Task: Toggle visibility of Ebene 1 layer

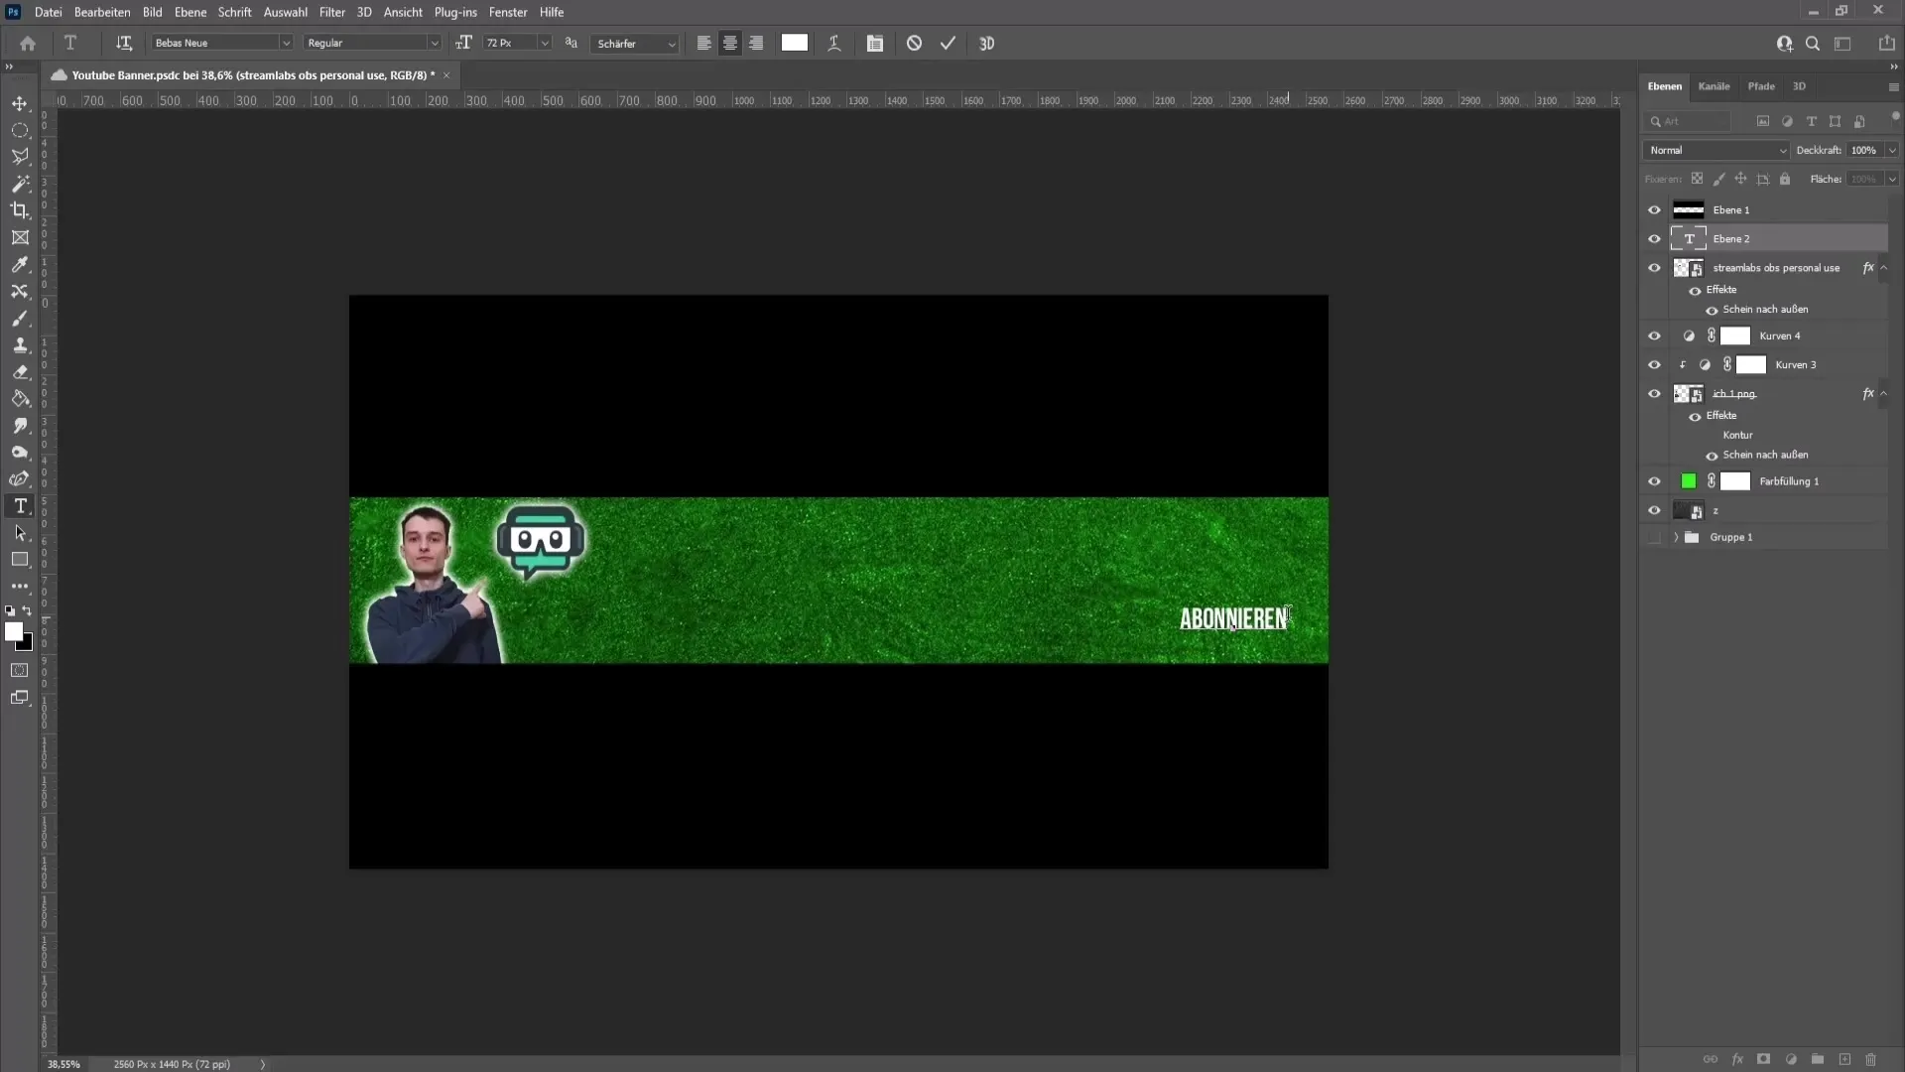Action: [x=1655, y=209]
